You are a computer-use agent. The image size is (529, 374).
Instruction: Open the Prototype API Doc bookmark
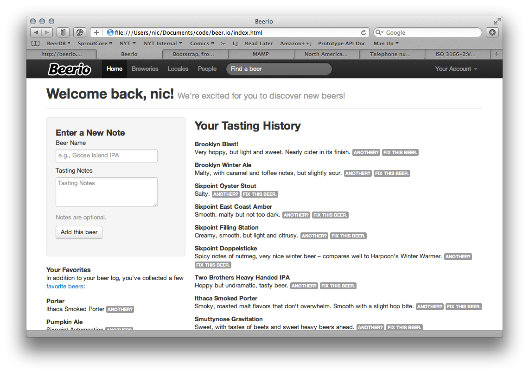coord(342,44)
